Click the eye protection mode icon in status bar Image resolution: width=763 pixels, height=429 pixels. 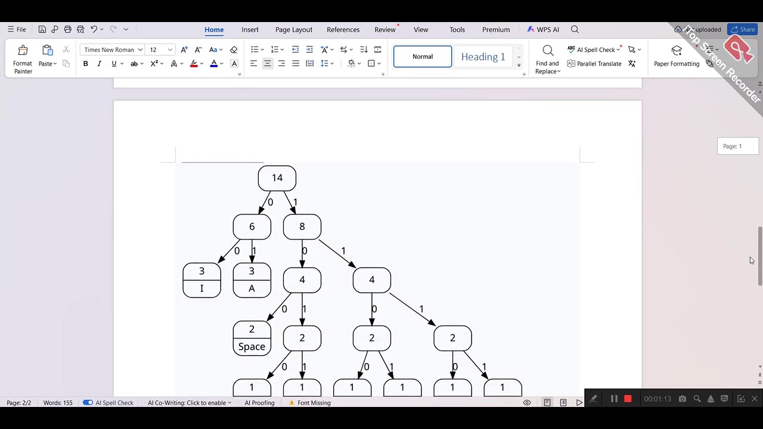coord(527,403)
